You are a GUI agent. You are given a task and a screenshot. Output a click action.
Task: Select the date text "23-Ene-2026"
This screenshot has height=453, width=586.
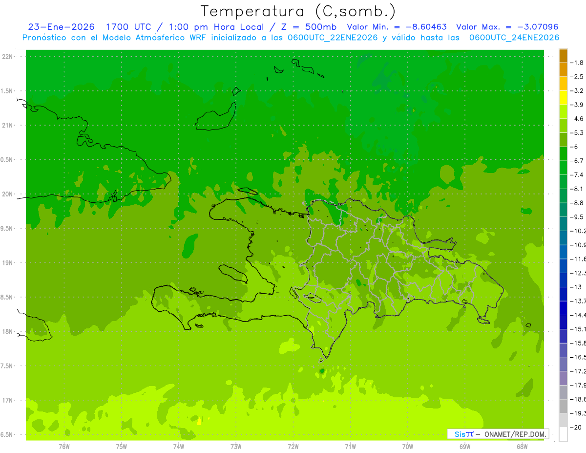(x=61, y=27)
